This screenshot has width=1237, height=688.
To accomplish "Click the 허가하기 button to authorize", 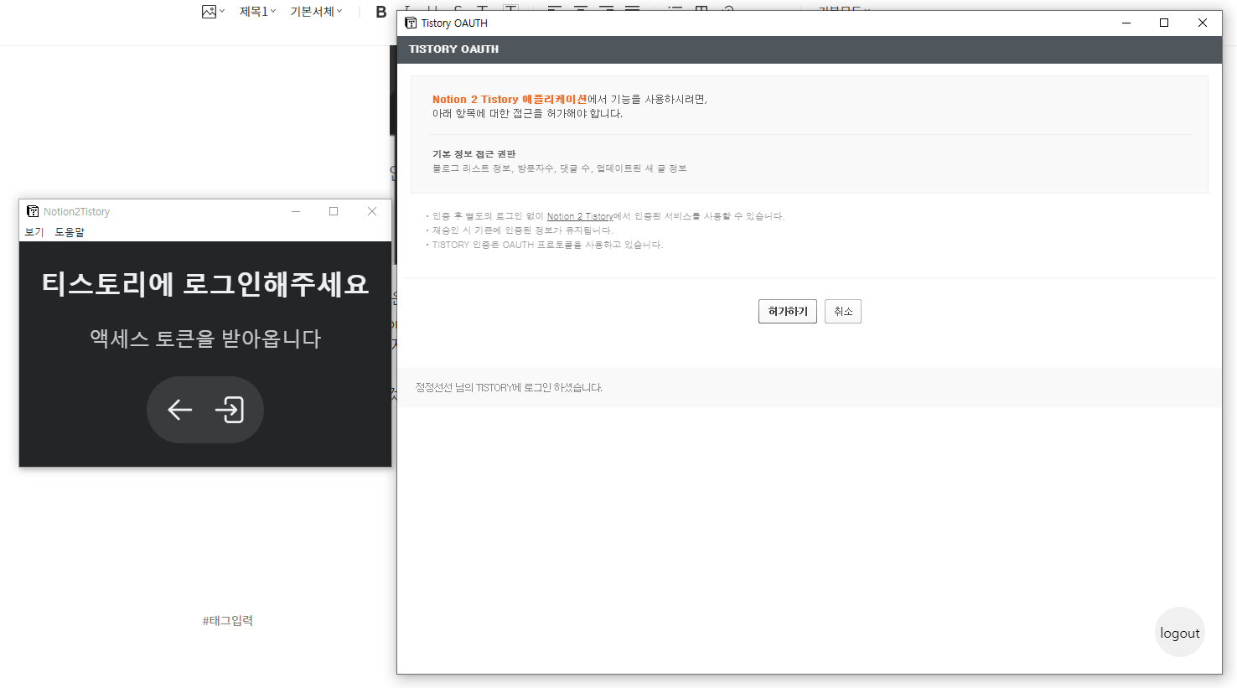I will point(788,312).
